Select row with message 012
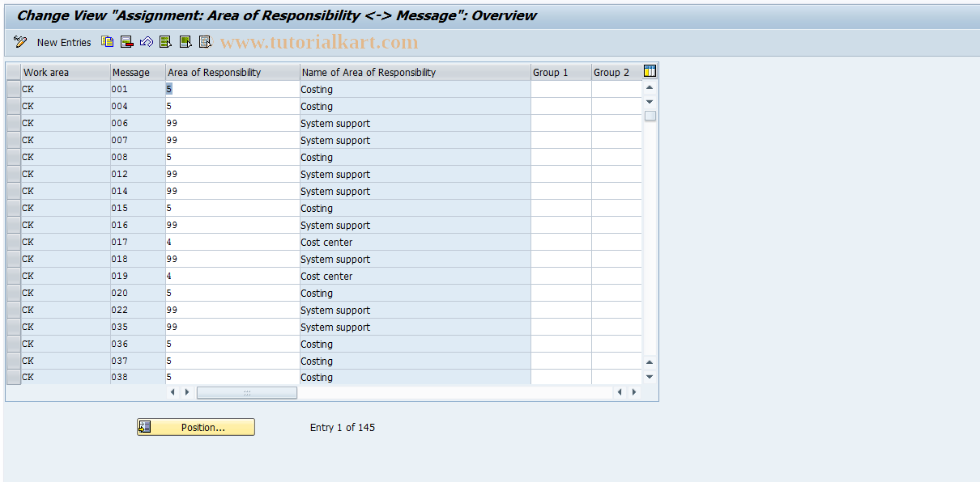This screenshot has height=482, width=980. (14, 174)
